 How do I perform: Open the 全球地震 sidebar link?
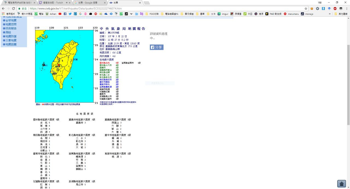(11, 20)
